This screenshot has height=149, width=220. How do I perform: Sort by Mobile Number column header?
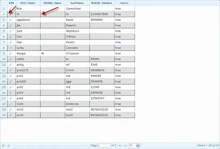click(102, 3)
